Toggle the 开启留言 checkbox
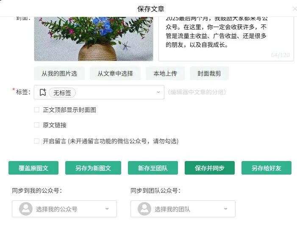297x227 pixels. 36,141
